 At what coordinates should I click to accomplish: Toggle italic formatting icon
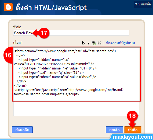89,43
